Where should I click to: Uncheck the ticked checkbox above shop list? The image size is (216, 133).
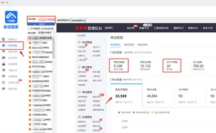42,29
